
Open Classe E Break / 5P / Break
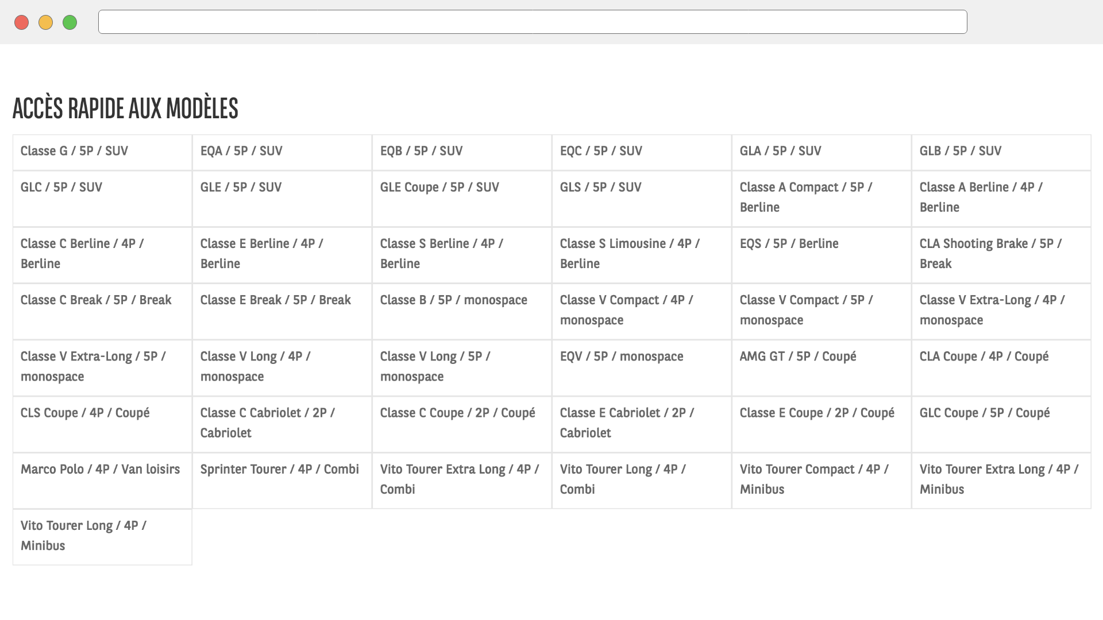[x=275, y=300]
